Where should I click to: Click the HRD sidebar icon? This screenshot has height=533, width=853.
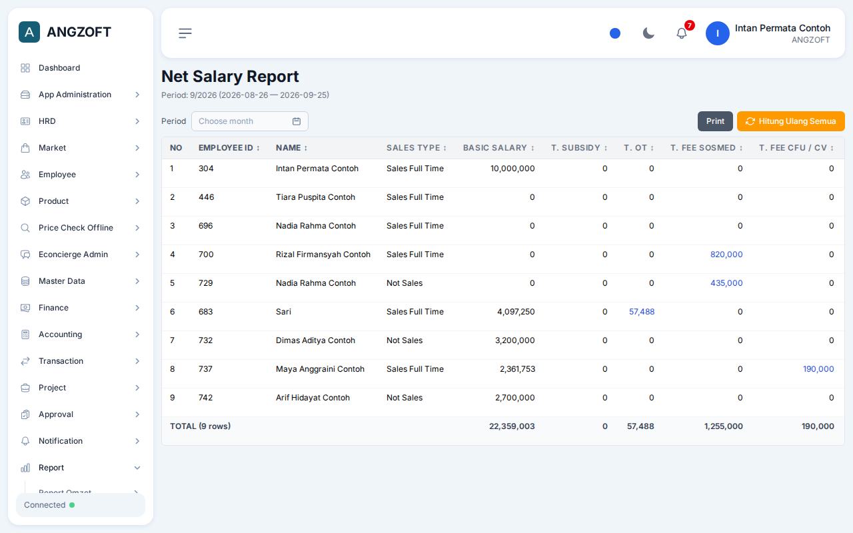pos(25,121)
